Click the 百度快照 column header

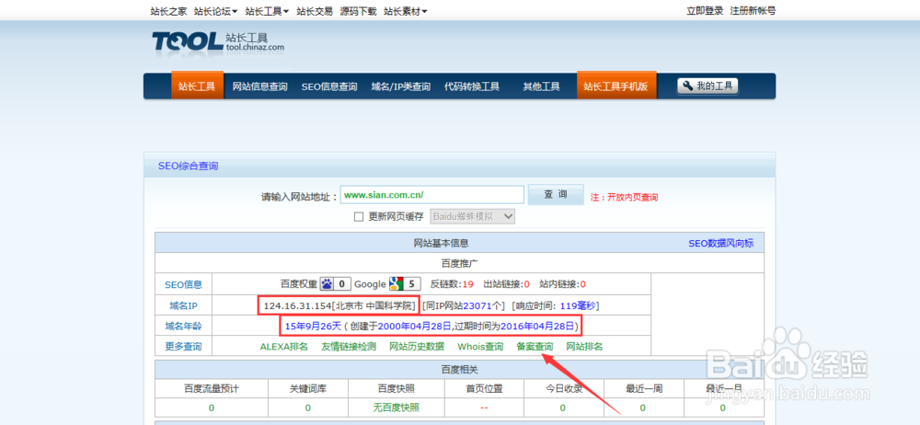(x=396, y=388)
